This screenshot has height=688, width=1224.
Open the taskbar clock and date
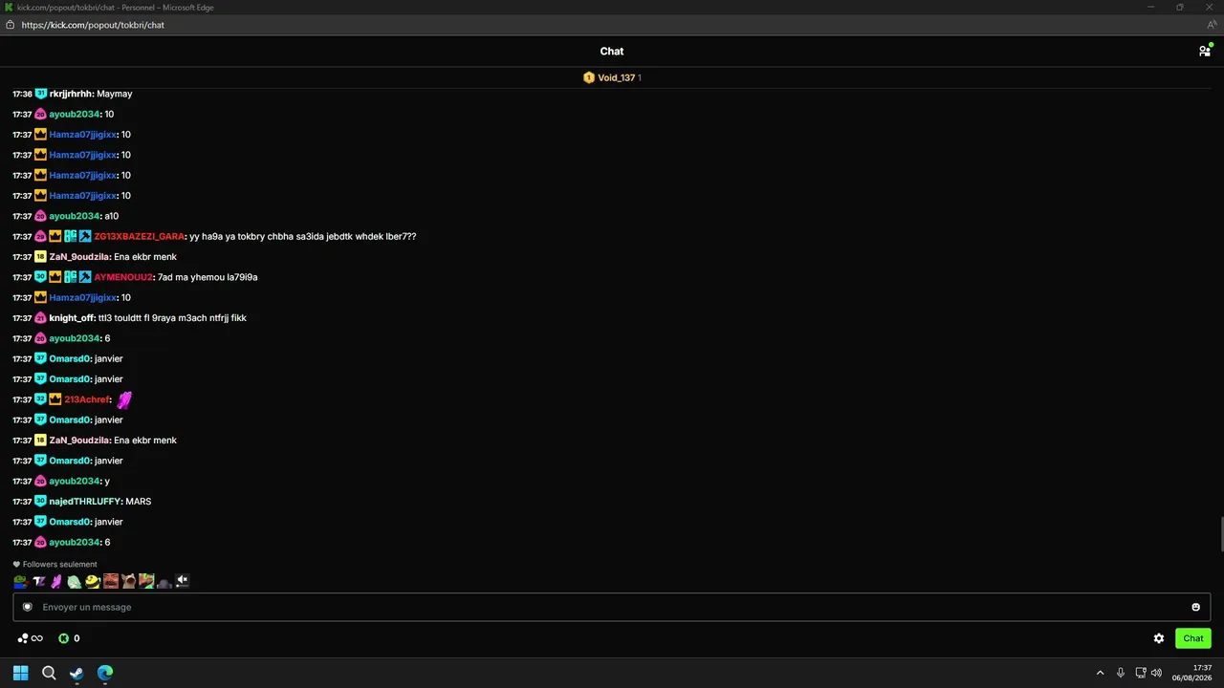point(1192,673)
